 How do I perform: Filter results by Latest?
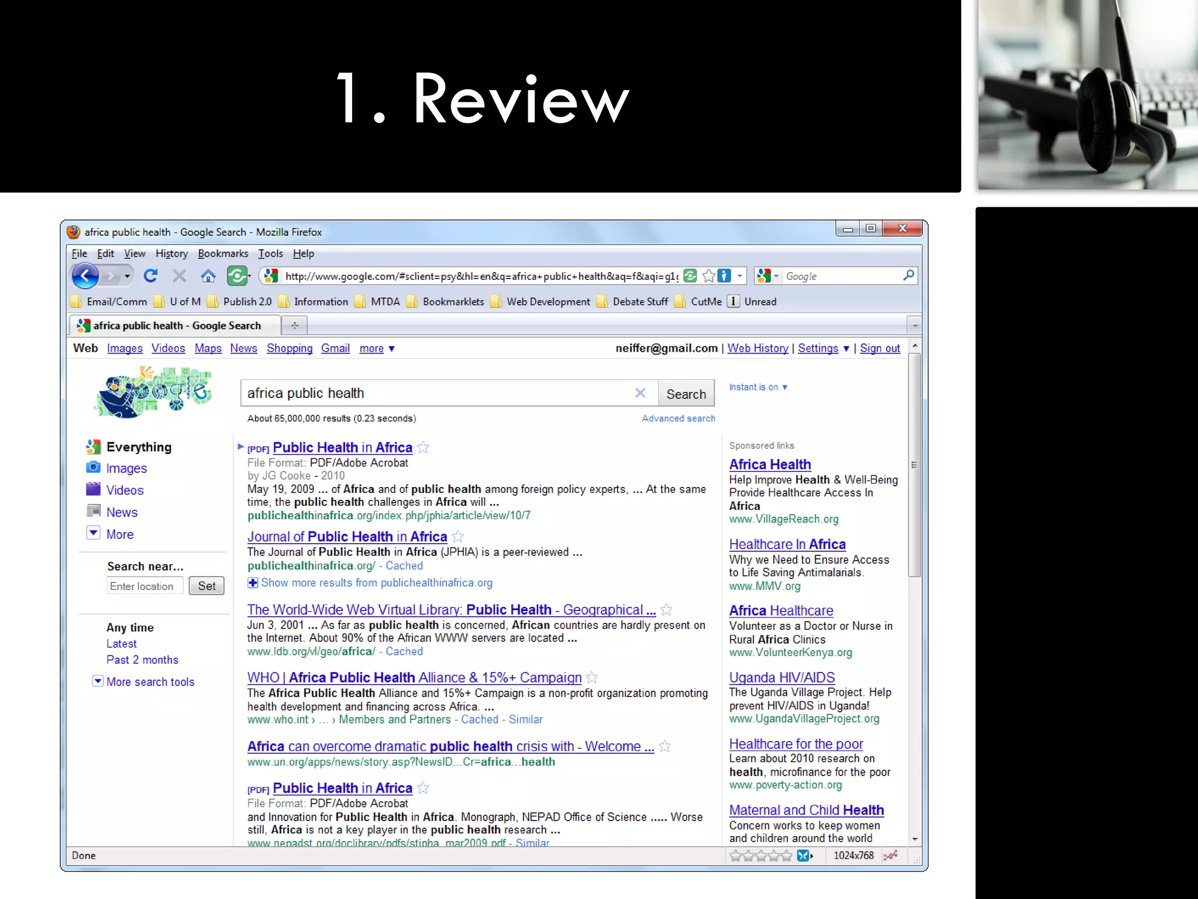122,644
